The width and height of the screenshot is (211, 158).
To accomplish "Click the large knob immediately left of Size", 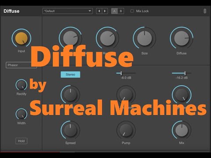I will tap(107, 38).
